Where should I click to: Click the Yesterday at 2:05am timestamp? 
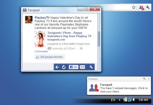click(63, 49)
